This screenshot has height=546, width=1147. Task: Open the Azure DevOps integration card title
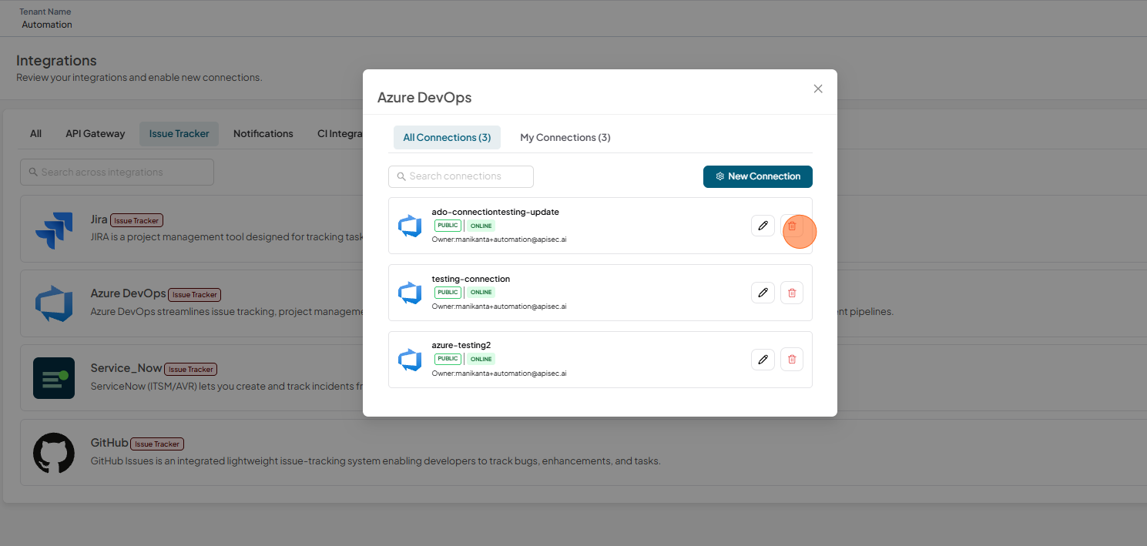pyautogui.click(x=128, y=293)
